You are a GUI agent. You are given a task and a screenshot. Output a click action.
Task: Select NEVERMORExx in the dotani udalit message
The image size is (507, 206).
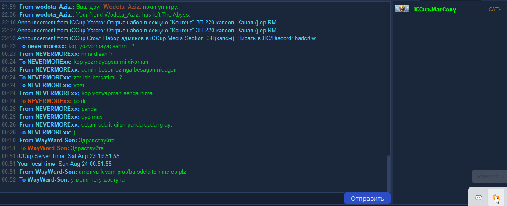click(x=57, y=124)
